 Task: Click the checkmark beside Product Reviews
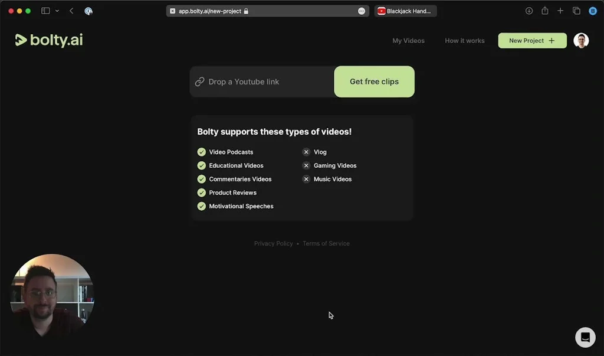[x=201, y=192]
